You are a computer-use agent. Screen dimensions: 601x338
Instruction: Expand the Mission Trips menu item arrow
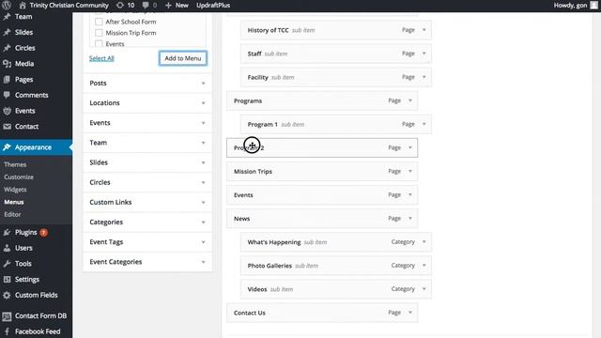pos(410,171)
